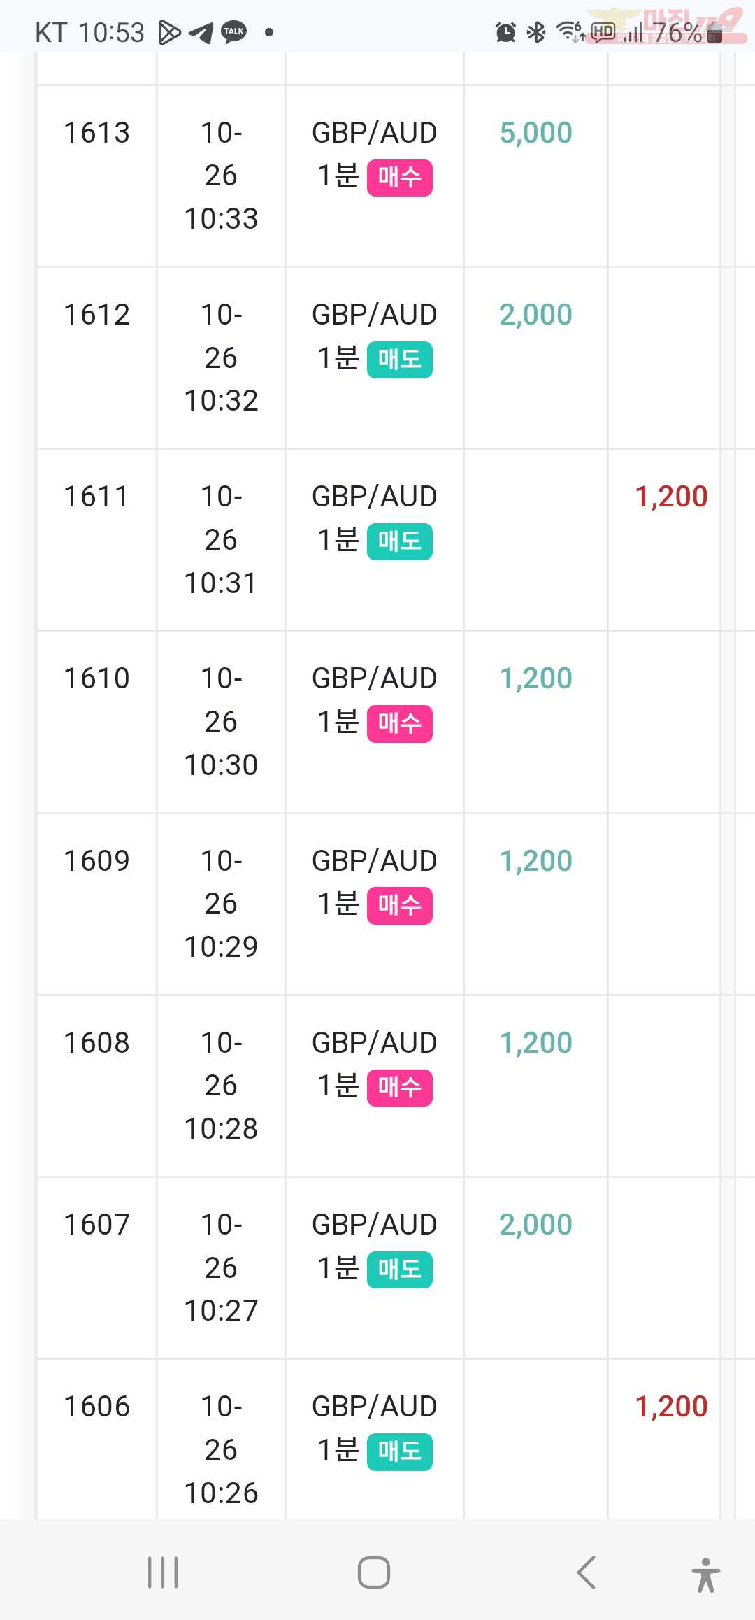The height and width of the screenshot is (1620, 755).
Task: Tap the 2,000 amount in row 1607
Action: coord(536,1225)
